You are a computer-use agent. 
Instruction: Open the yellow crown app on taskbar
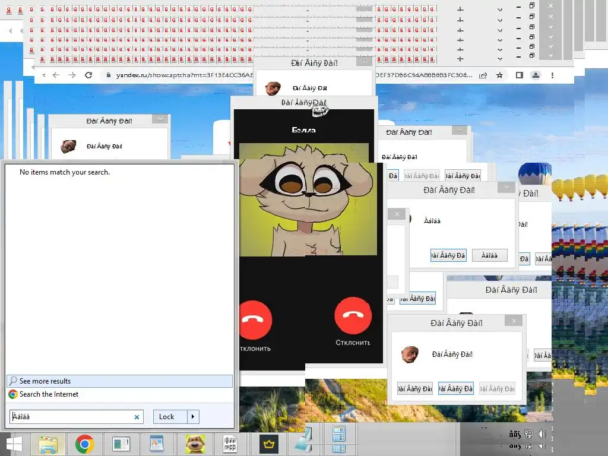click(x=269, y=444)
